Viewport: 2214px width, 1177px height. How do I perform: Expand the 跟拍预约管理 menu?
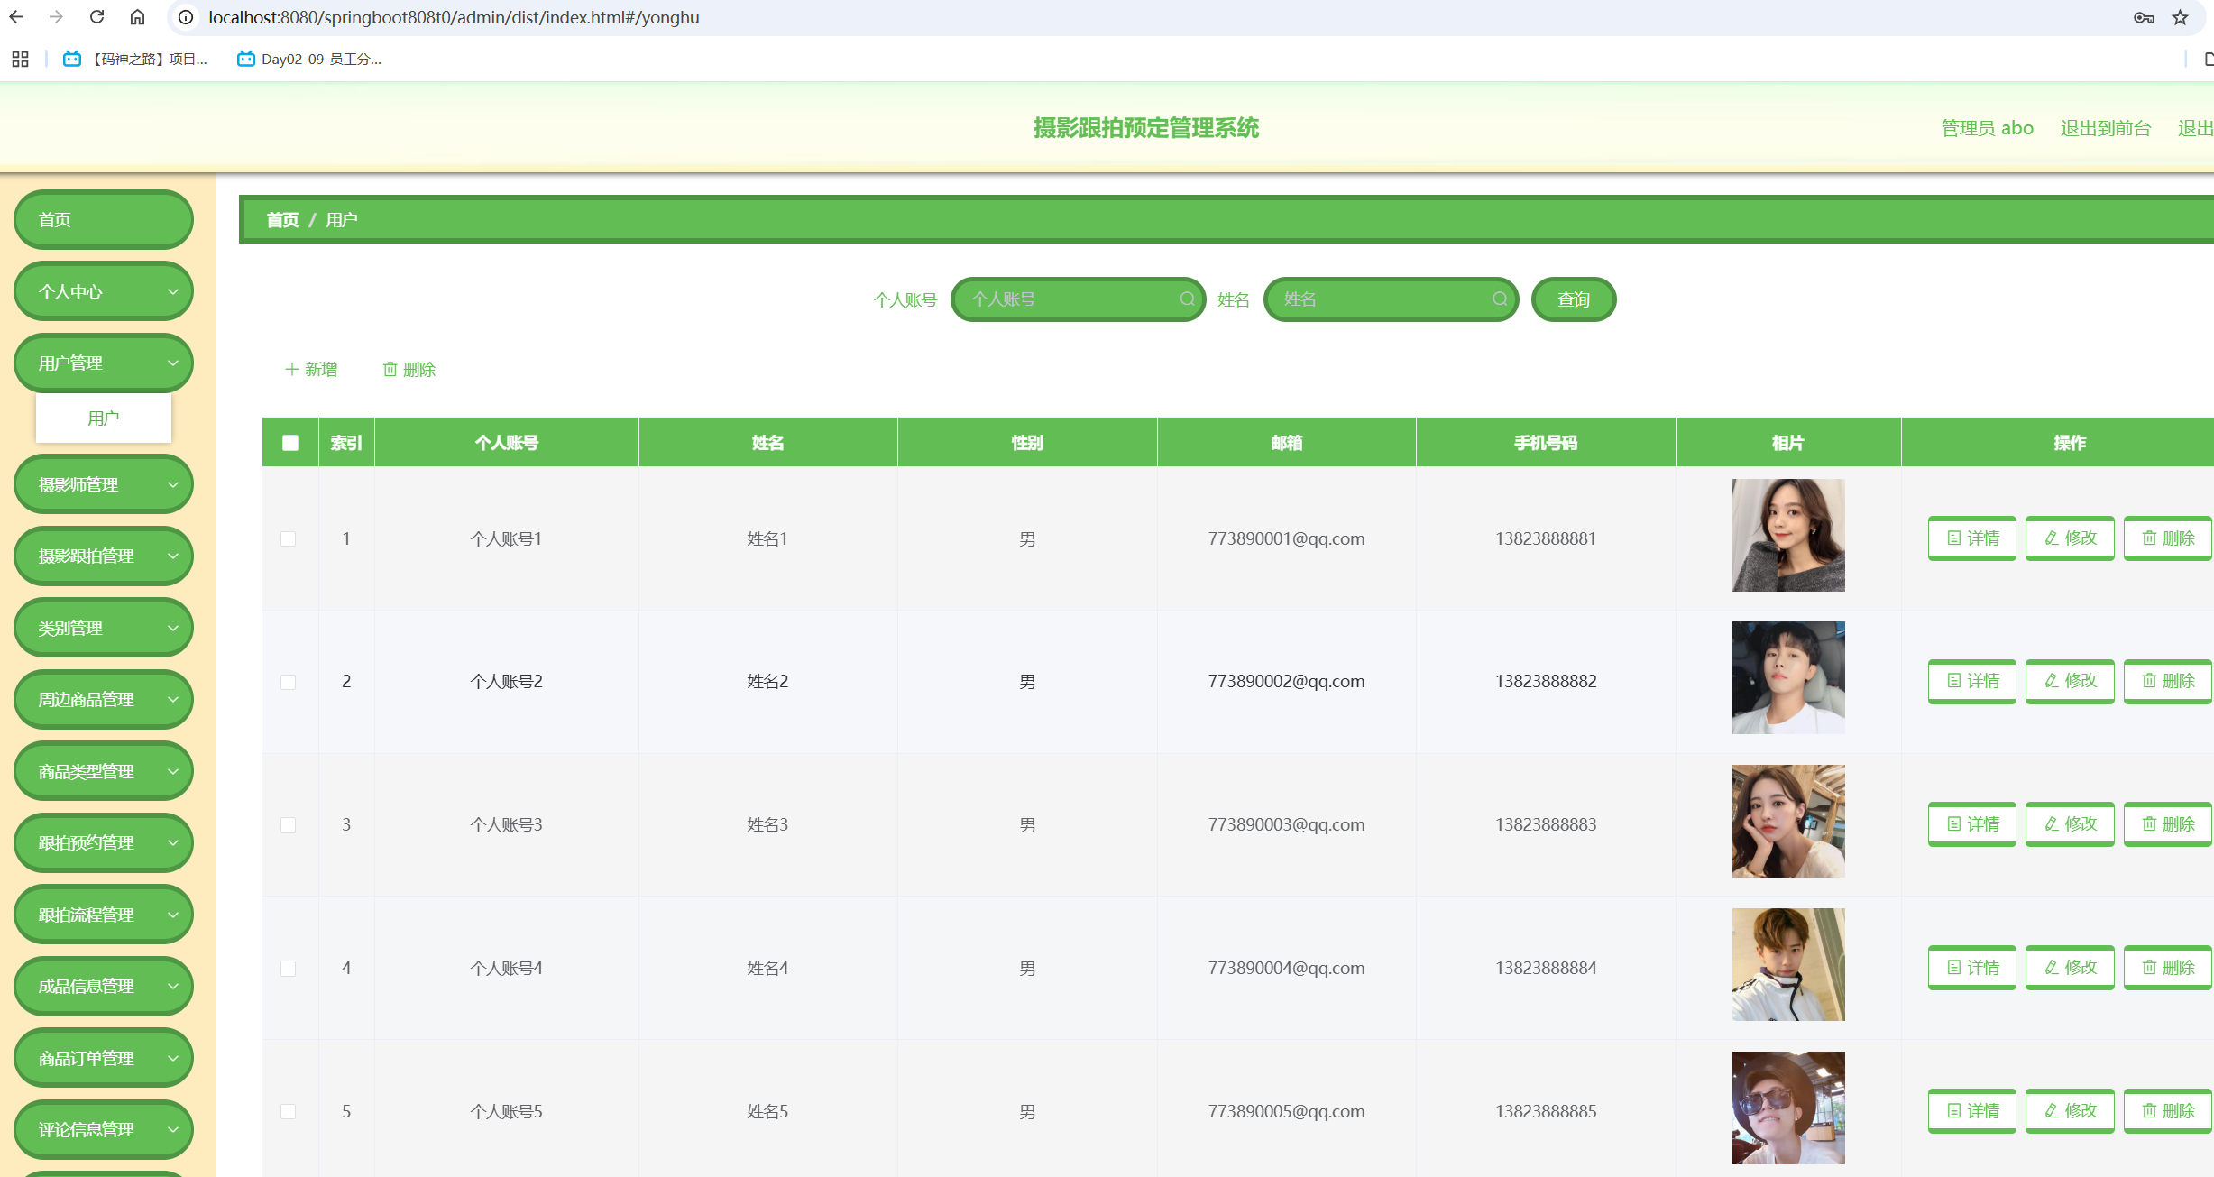pos(104,842)
